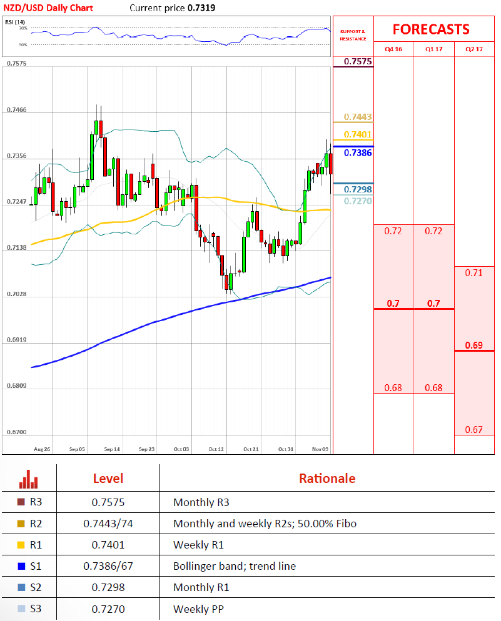501x621 pixels.
Task: Select the S3 light blue color swatch
Action: [x=21, y=609]
